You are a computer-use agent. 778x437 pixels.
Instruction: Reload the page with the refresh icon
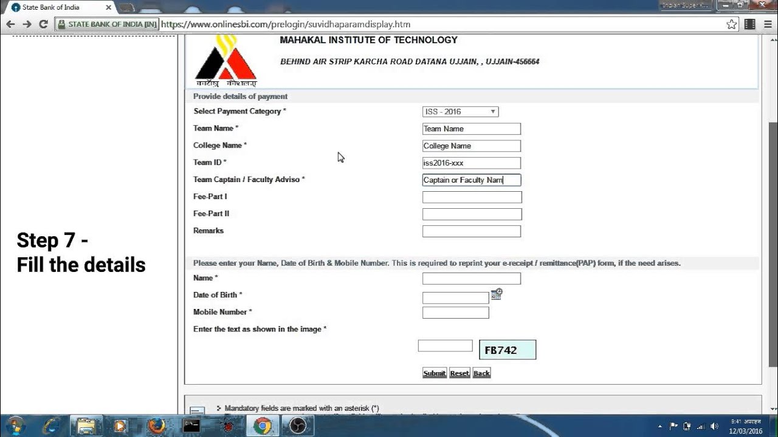[43, 24]
